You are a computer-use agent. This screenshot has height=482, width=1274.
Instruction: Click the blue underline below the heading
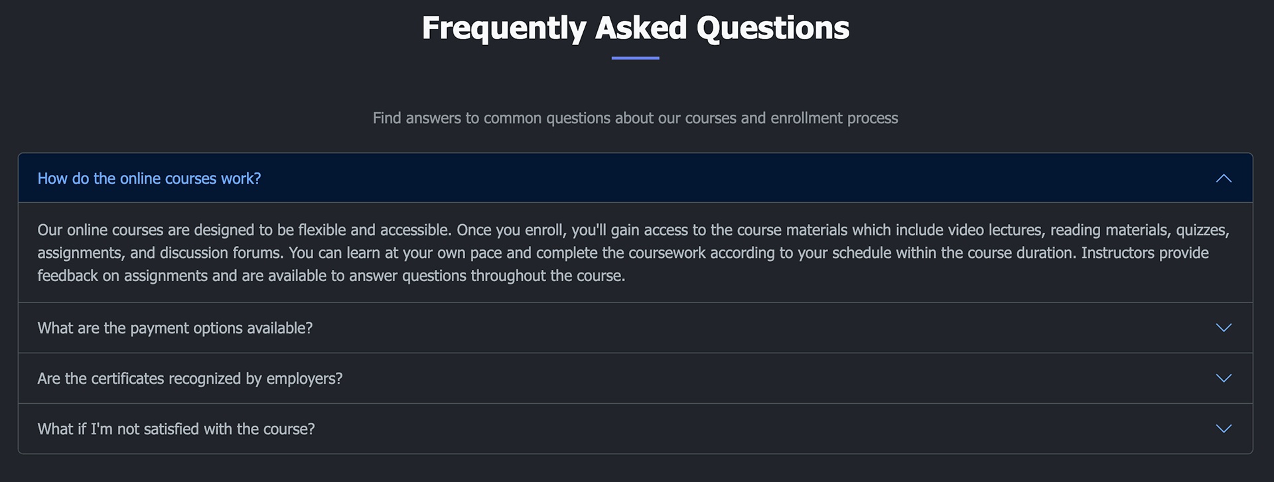click(635, 58)
